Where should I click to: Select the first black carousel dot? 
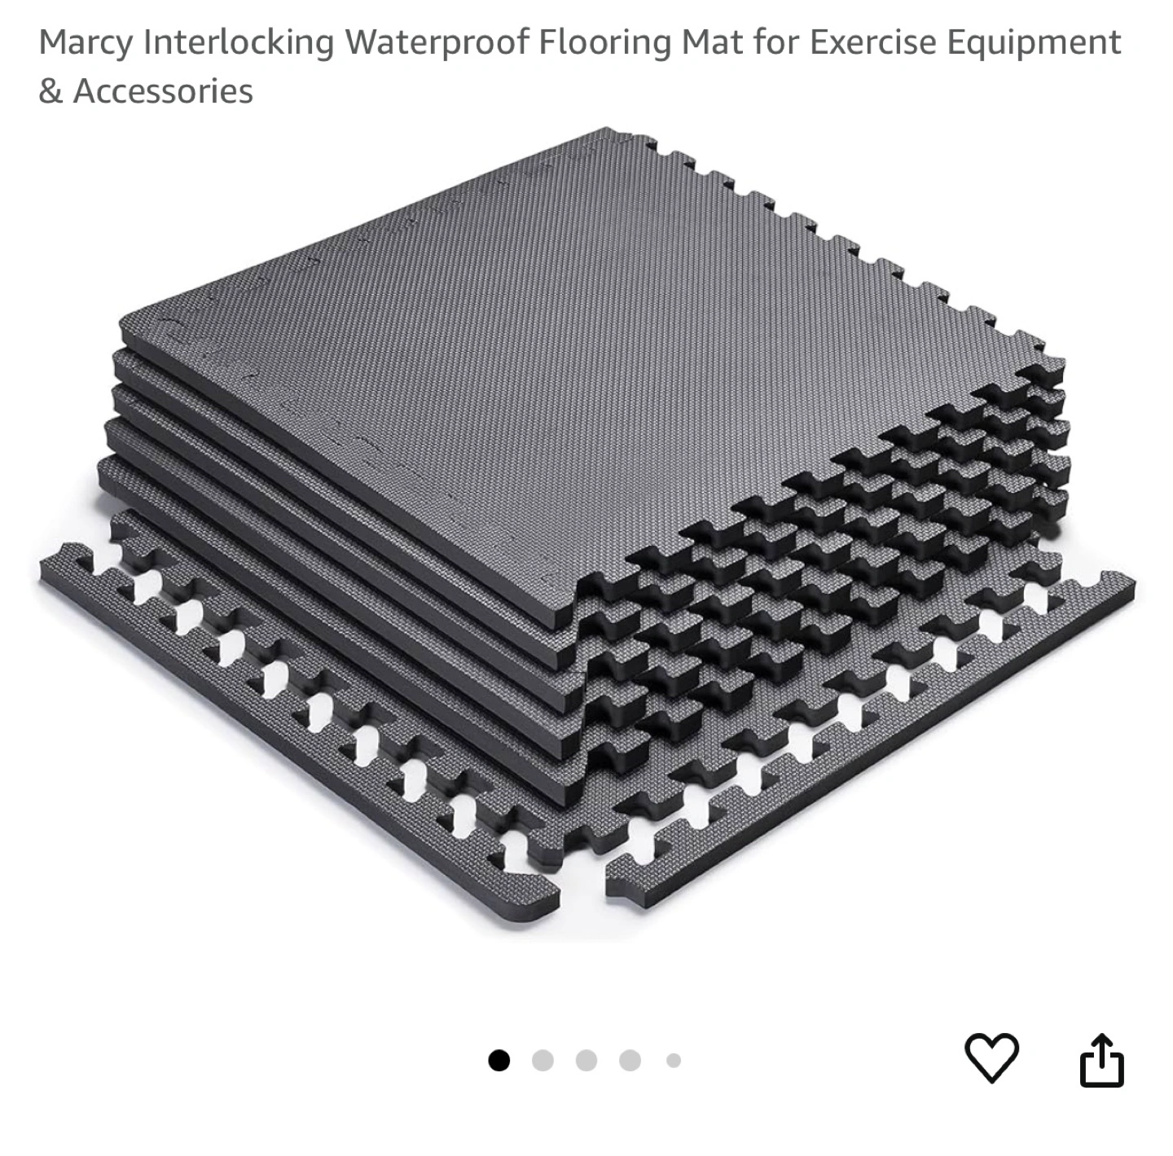coord(499,1061)
